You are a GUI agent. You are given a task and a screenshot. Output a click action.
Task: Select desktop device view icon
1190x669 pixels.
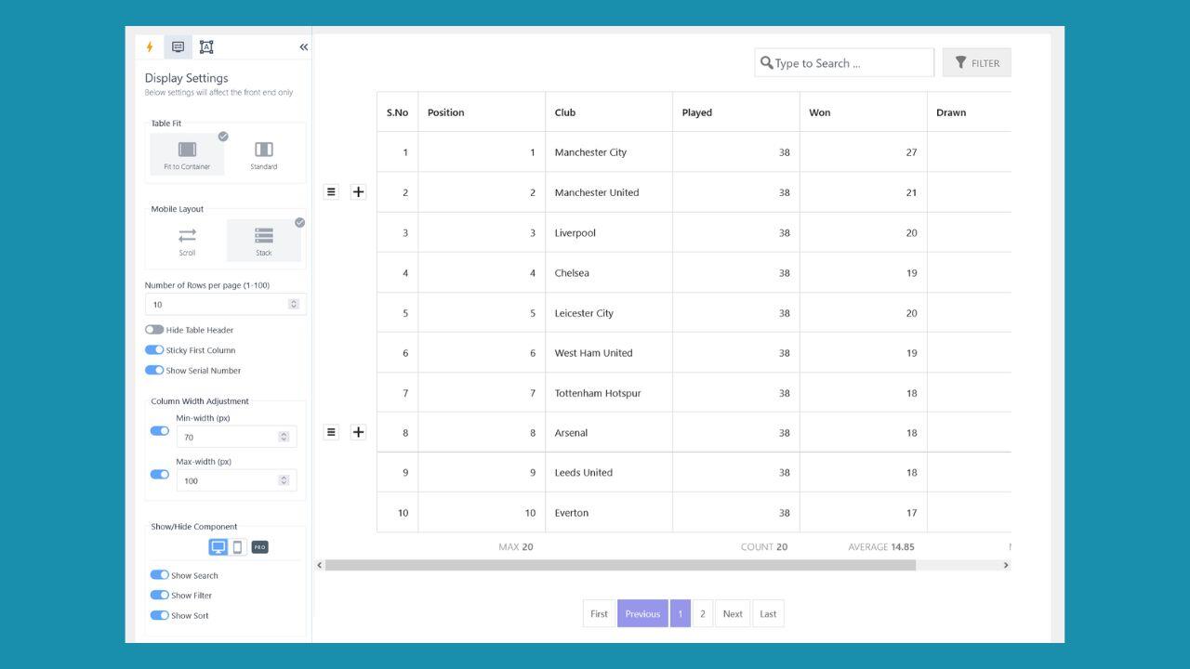tap(218, 547)
